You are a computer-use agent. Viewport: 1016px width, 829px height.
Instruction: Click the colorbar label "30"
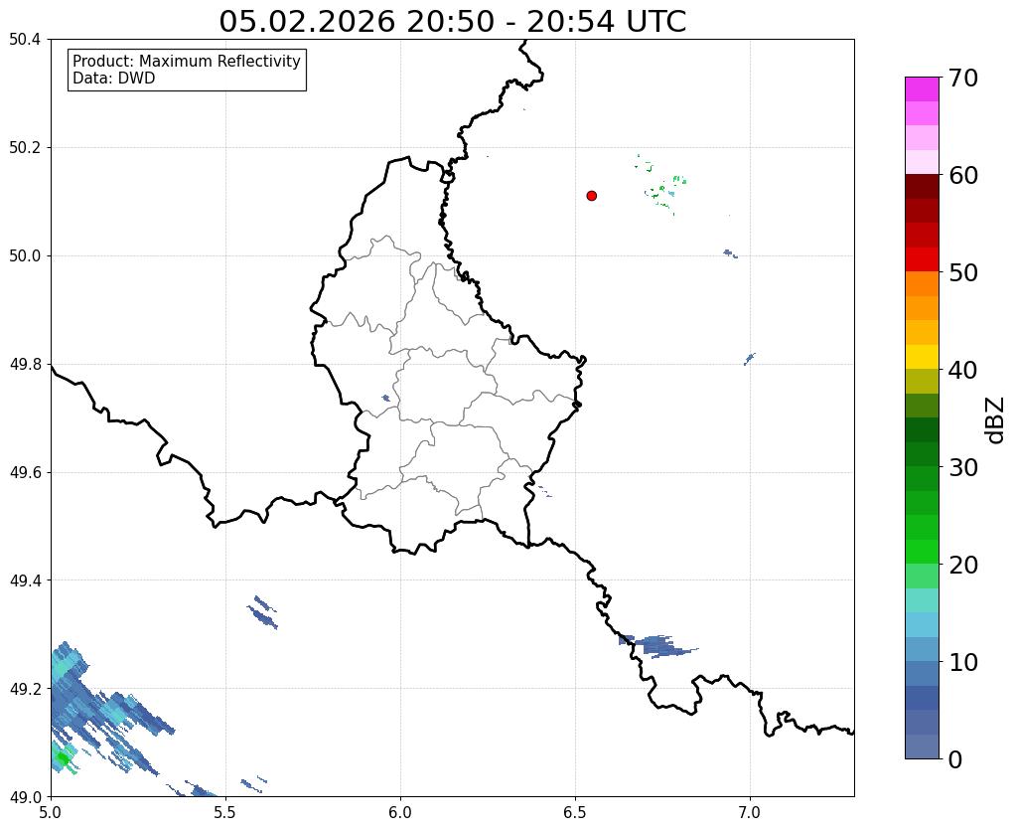[963, 467]
